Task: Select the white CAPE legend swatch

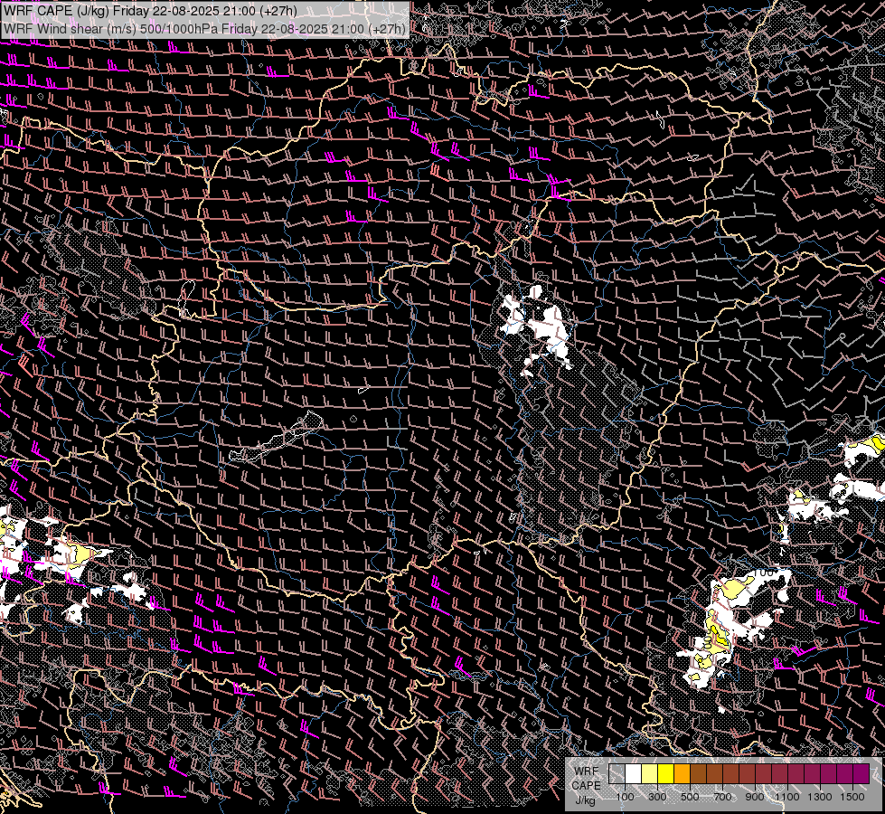Action: pos(633,774)
